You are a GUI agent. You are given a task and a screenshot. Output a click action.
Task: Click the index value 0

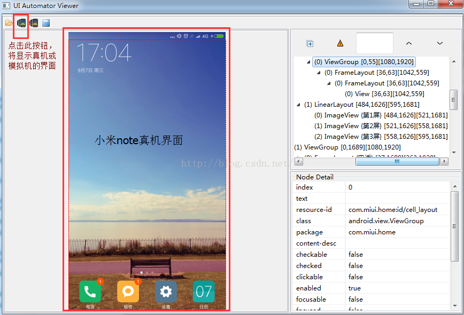[x=350, y=187]
